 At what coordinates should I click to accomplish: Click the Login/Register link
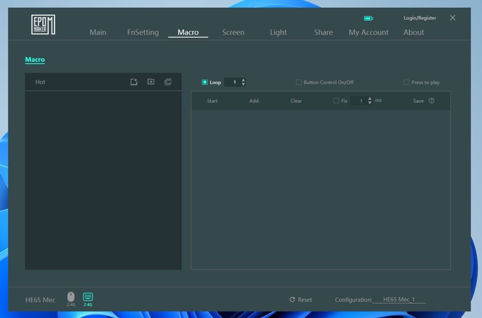click(420, 18)
